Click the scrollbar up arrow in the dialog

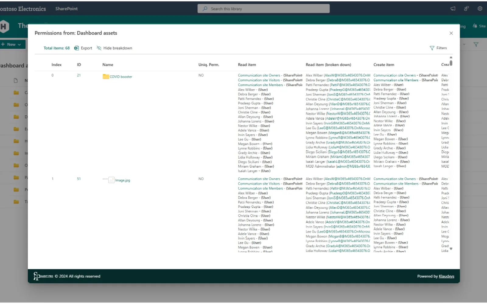(x=451, y=57)
